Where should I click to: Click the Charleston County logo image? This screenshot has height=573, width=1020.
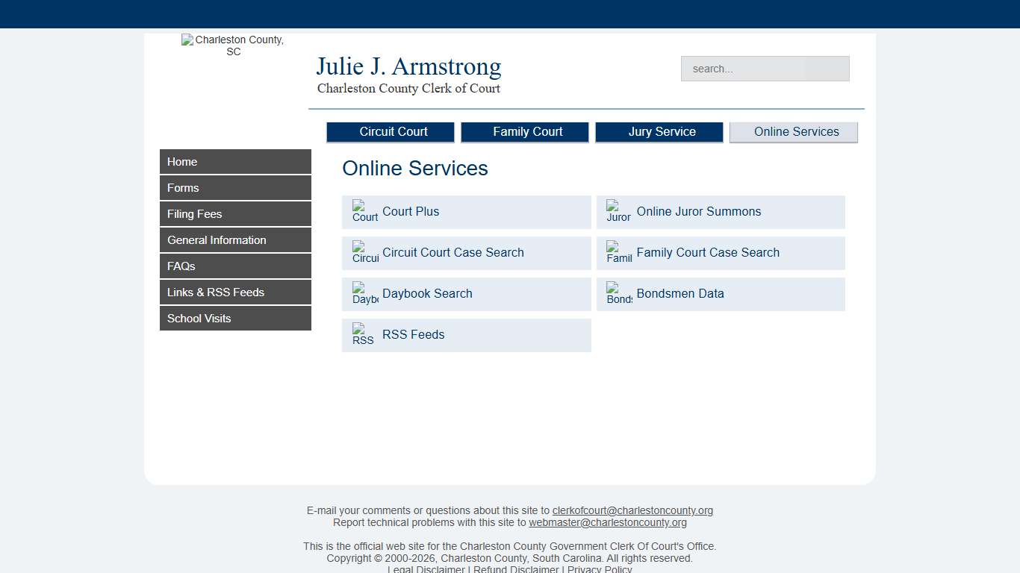233,45
